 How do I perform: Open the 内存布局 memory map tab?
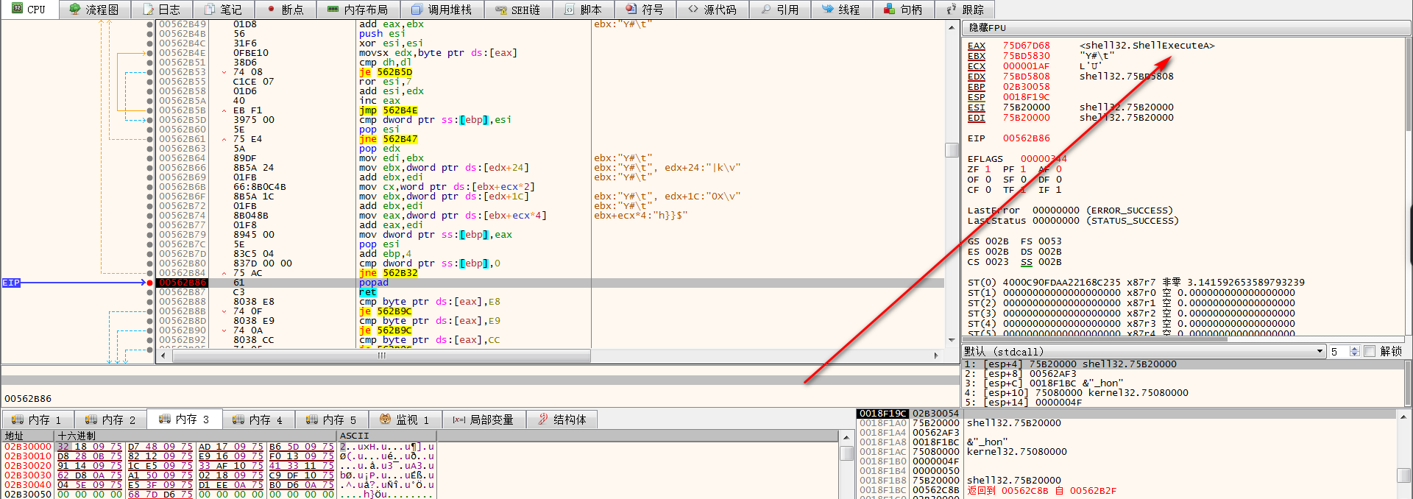tap(358, 10)
